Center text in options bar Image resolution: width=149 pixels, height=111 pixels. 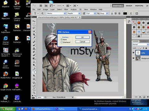coord(115,14)
